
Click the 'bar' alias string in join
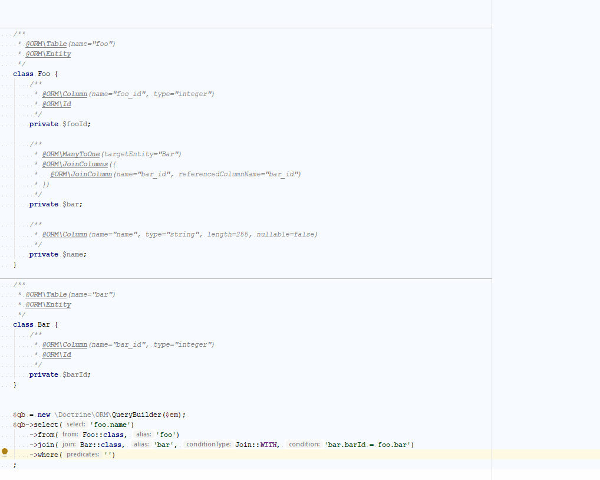click(164, 445)
